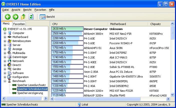176x108 pixels.
Task: Expand the Computer tree node
Action: 5,33
